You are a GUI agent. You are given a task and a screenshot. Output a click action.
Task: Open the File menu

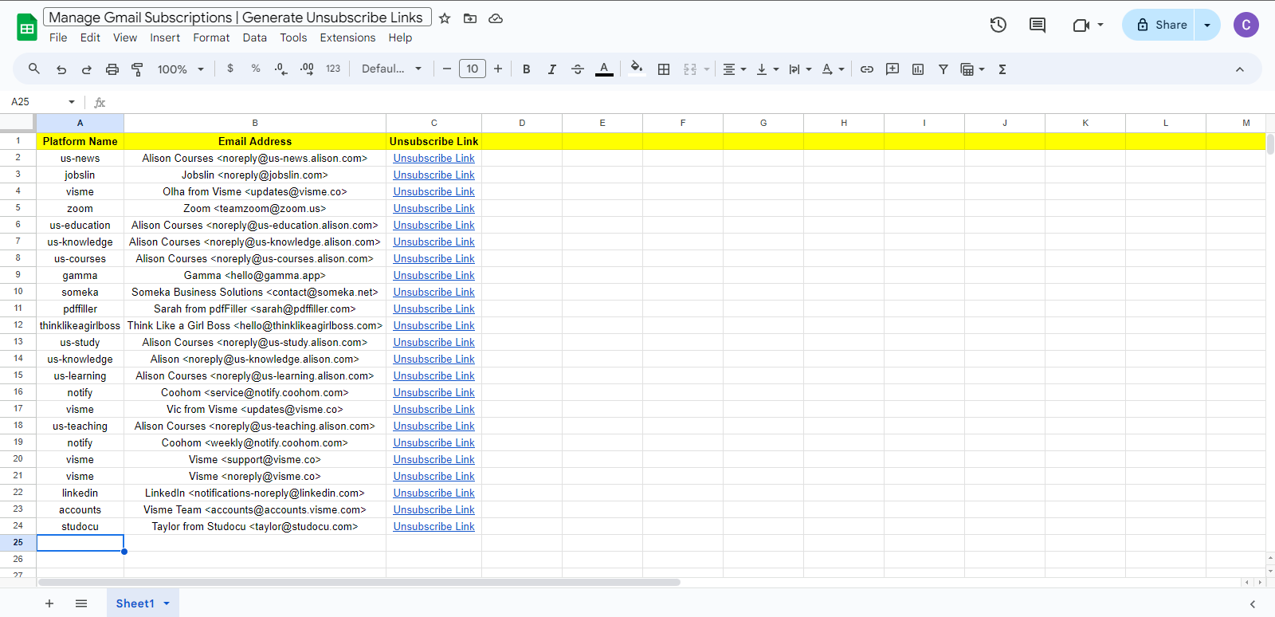58,37
